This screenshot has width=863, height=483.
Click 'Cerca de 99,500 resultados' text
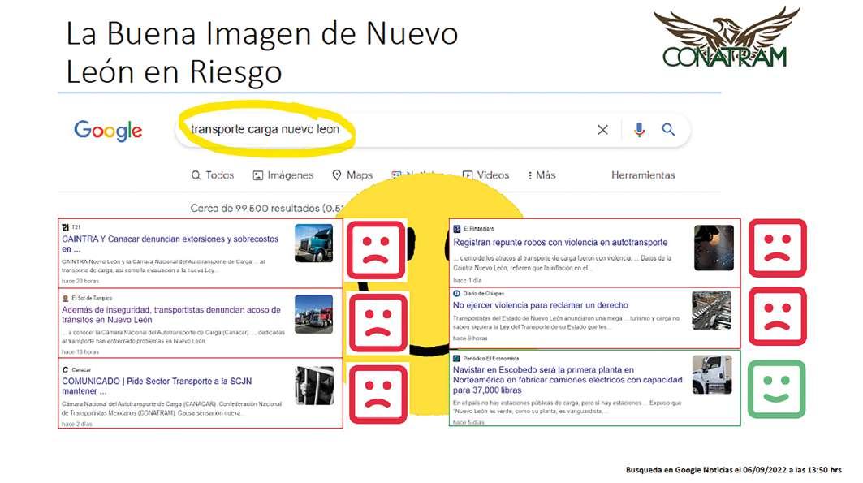(x=267, y=208)
